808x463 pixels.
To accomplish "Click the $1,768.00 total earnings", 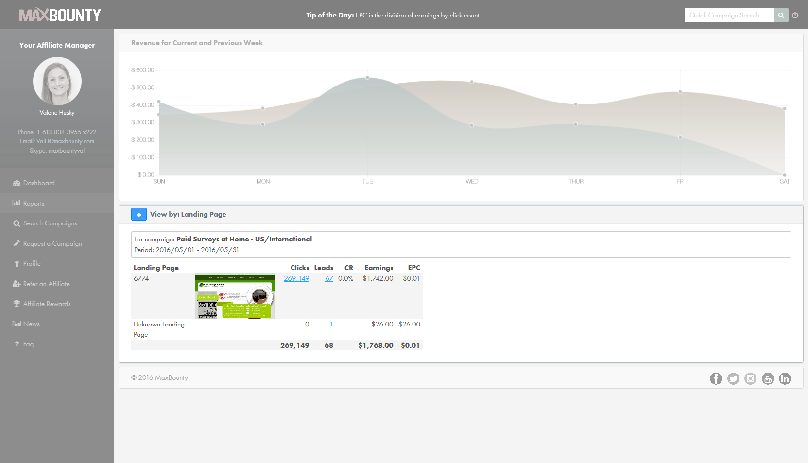I will click(376, 345).
